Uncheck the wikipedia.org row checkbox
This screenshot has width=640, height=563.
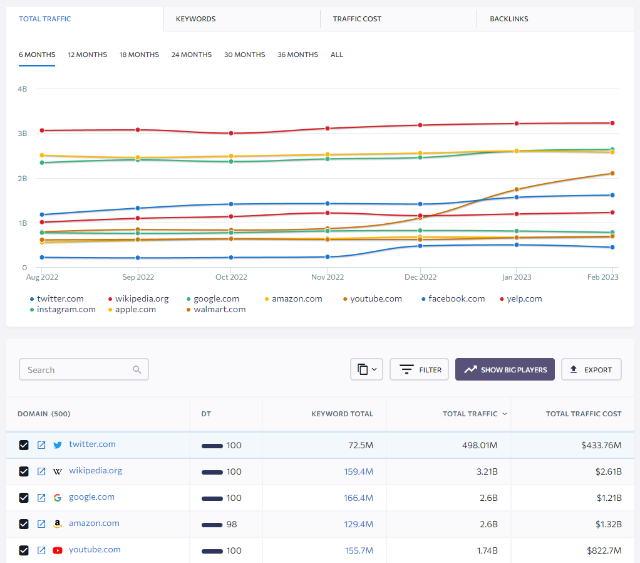24,471
